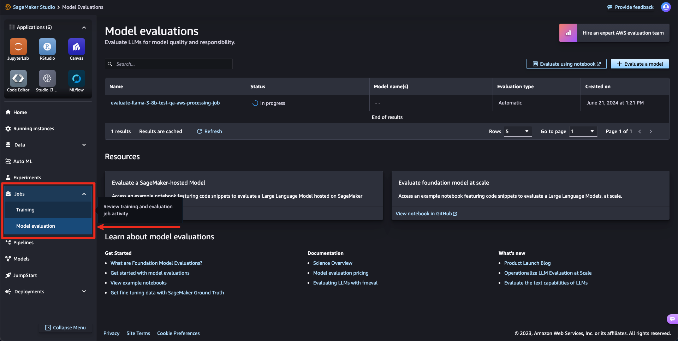Image resolution: width=678 pixels, height=341 pixels.
Task: Collapse the Jobs menu section
Action: coord(84,194)
